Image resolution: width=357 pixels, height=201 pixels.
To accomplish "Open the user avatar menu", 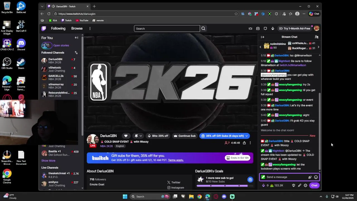I will click(317, 28).
